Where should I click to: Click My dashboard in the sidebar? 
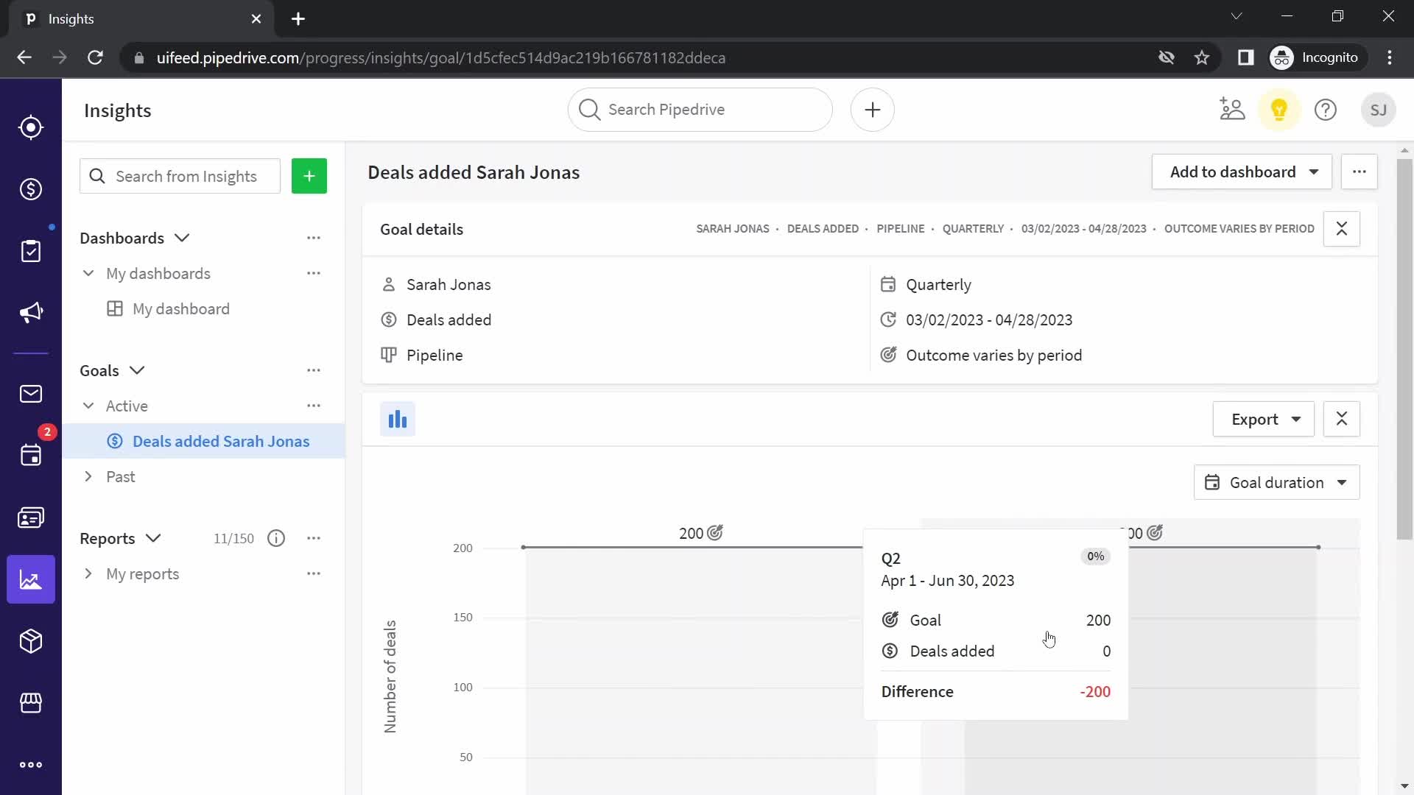point(180,308)
